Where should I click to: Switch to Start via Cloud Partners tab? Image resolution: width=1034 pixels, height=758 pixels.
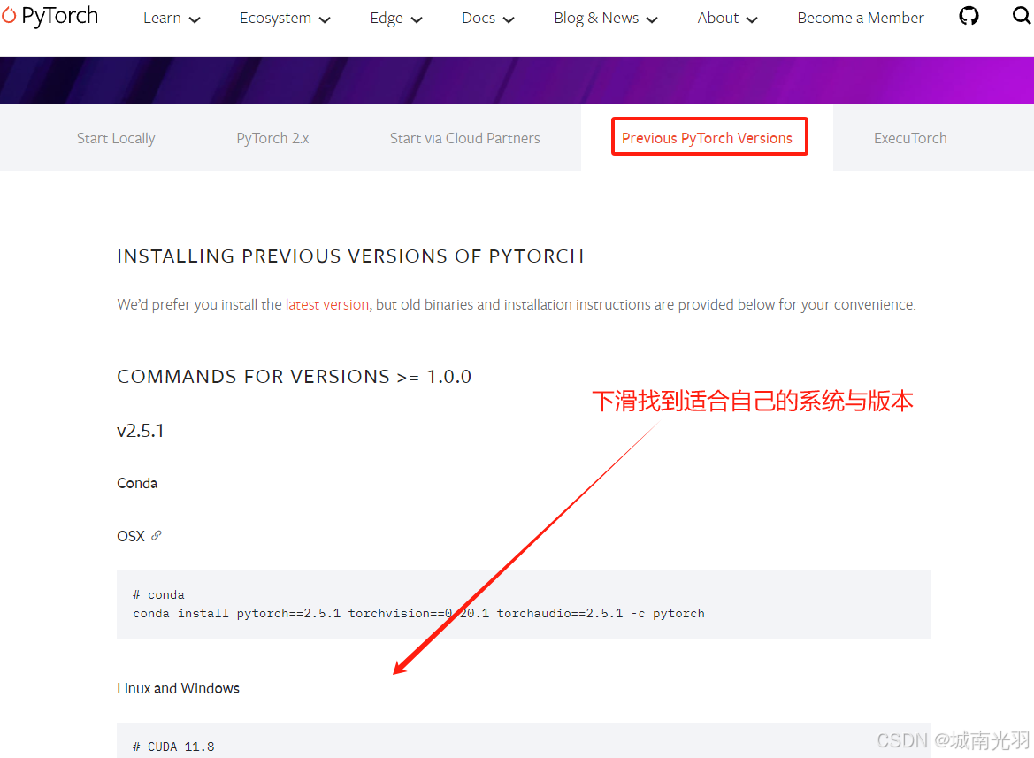click(x=465, y=138)
